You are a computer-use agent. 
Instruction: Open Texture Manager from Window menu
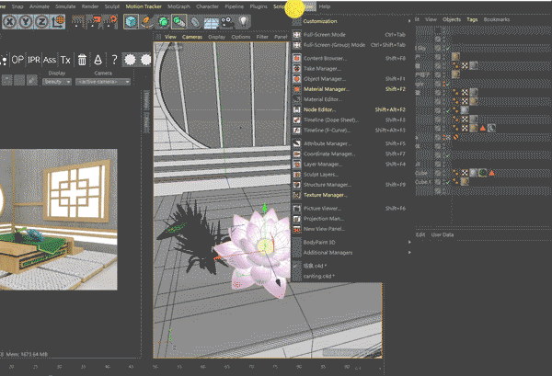point(350,195)
